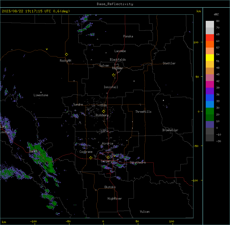Click the Banff label
Viewport: 230px width, 225px height.
(33, 152)
